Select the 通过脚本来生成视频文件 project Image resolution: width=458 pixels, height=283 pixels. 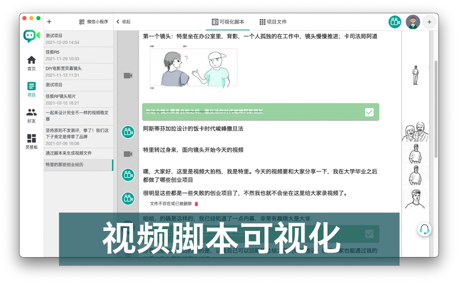78,153
